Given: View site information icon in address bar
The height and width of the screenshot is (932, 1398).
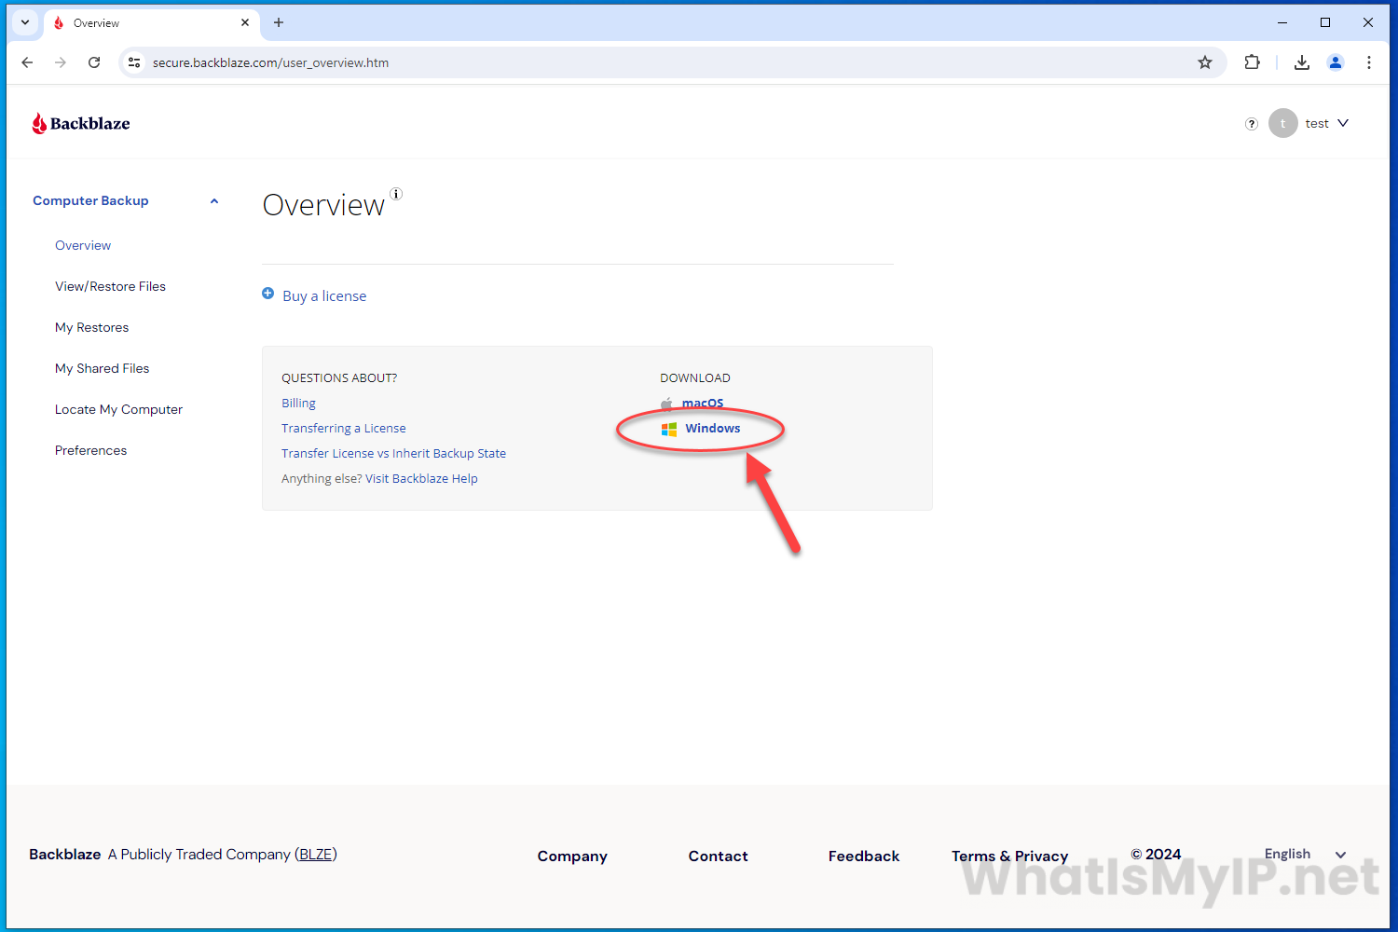Looking at the screenshot, I should (134, 62).
